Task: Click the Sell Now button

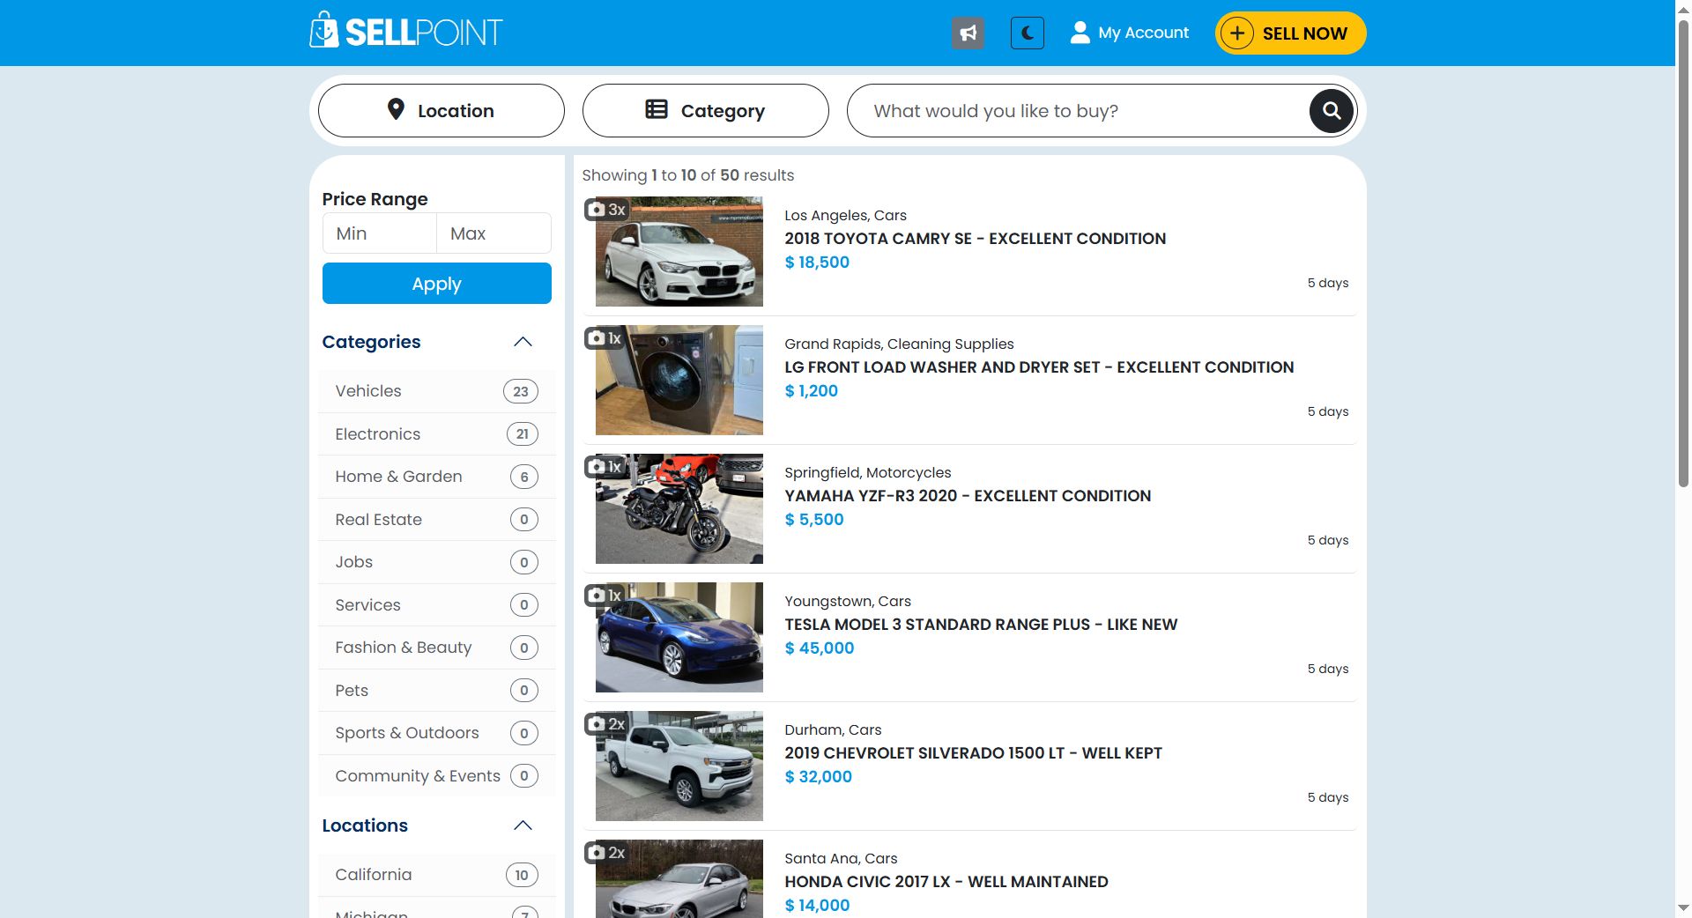Action: (x=1290, y=33)
